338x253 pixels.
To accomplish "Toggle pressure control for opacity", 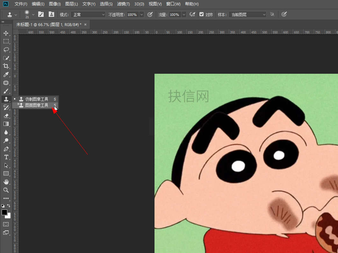I will pos(150,14).
